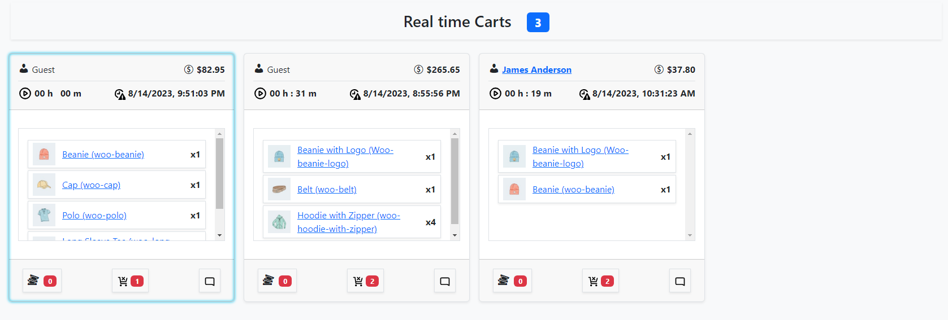Click Belt product thumbnail
The height and width of the screenshot is (320, 948).
tap(279, 189)
